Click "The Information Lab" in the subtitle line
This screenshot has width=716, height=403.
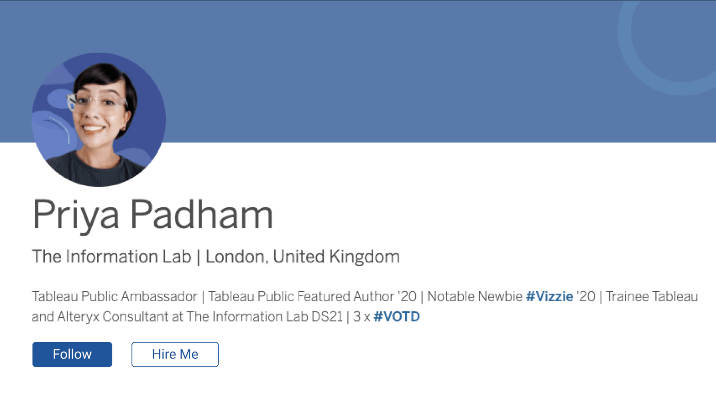pos(111,256)
